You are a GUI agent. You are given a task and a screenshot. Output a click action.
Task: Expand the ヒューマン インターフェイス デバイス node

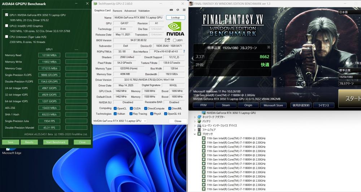[195, 125]
